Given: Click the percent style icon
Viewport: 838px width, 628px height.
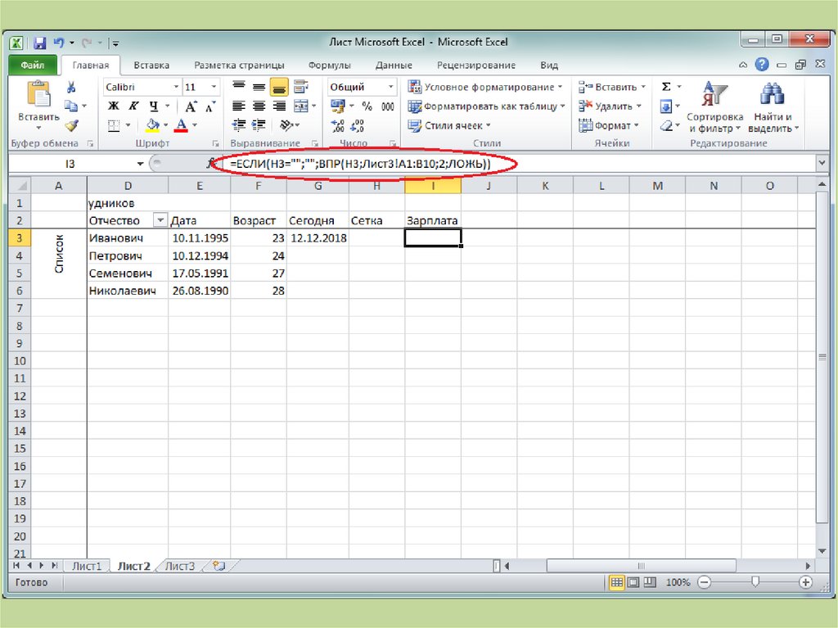Looking at the screenshot, I should coord(367,106).
